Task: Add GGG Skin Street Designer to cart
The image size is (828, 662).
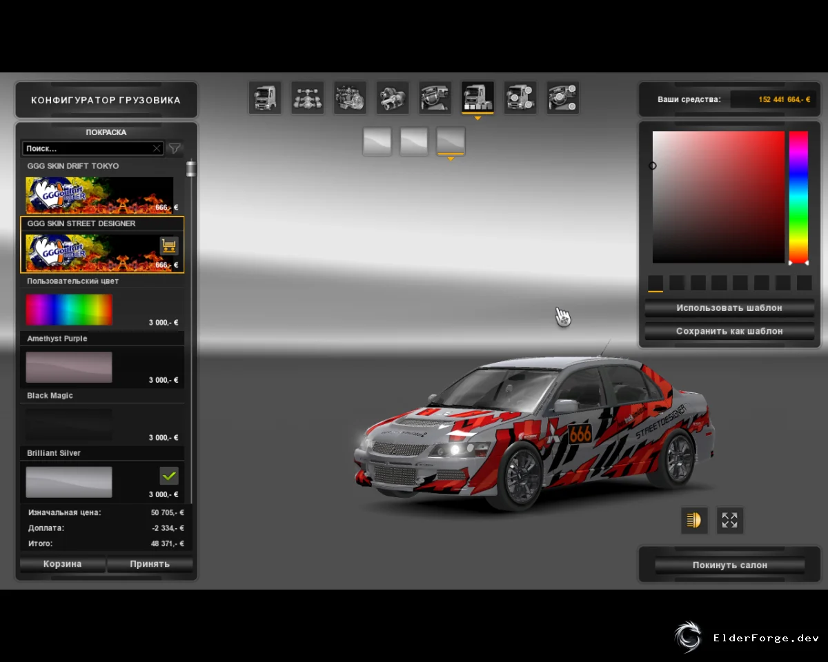Action: [x=169, y=245]
